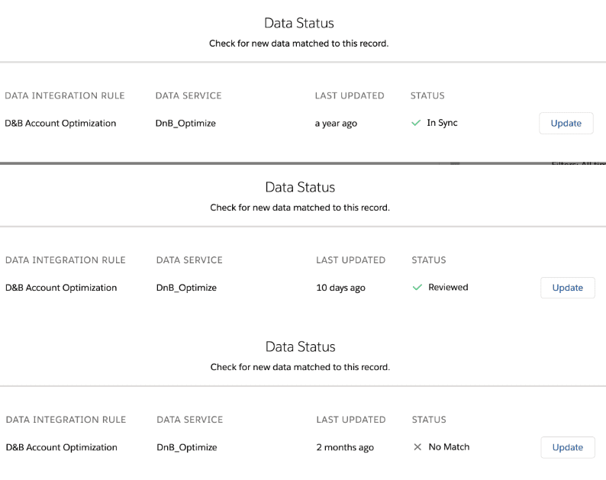The image size is (606, 480).
Task: Click the Status header above No Match
Action: tap(429, 420)
